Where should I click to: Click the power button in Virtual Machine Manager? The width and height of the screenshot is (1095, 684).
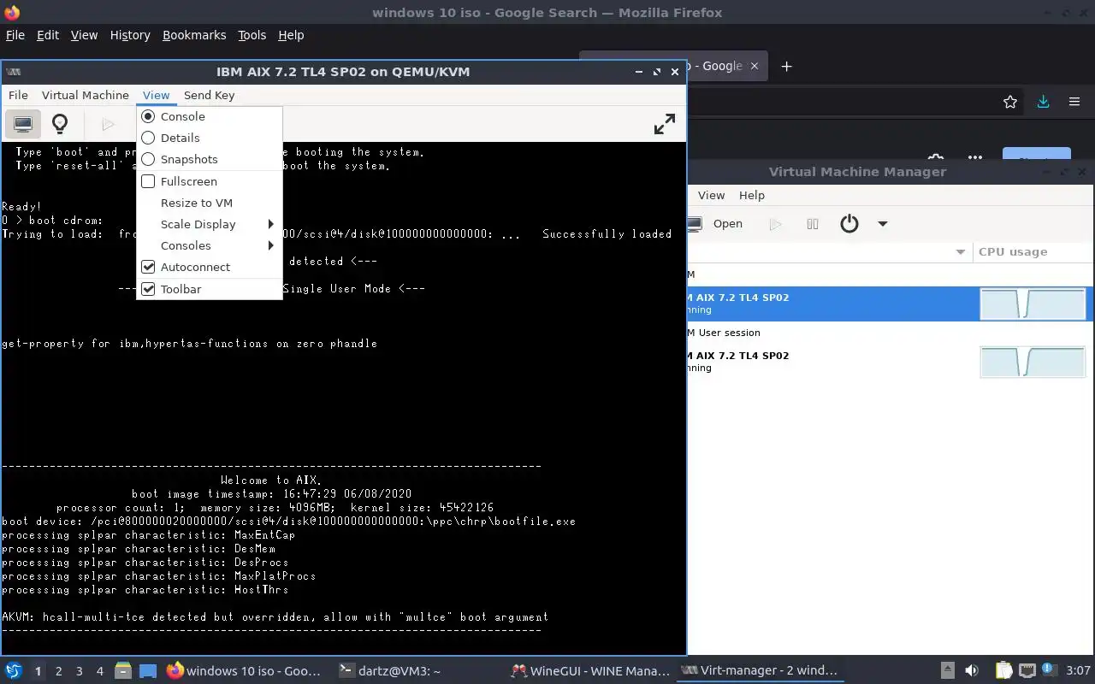coord(849,224)
